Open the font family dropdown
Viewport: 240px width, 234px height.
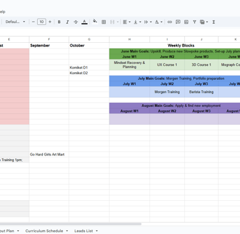click(x=15, y=22)
